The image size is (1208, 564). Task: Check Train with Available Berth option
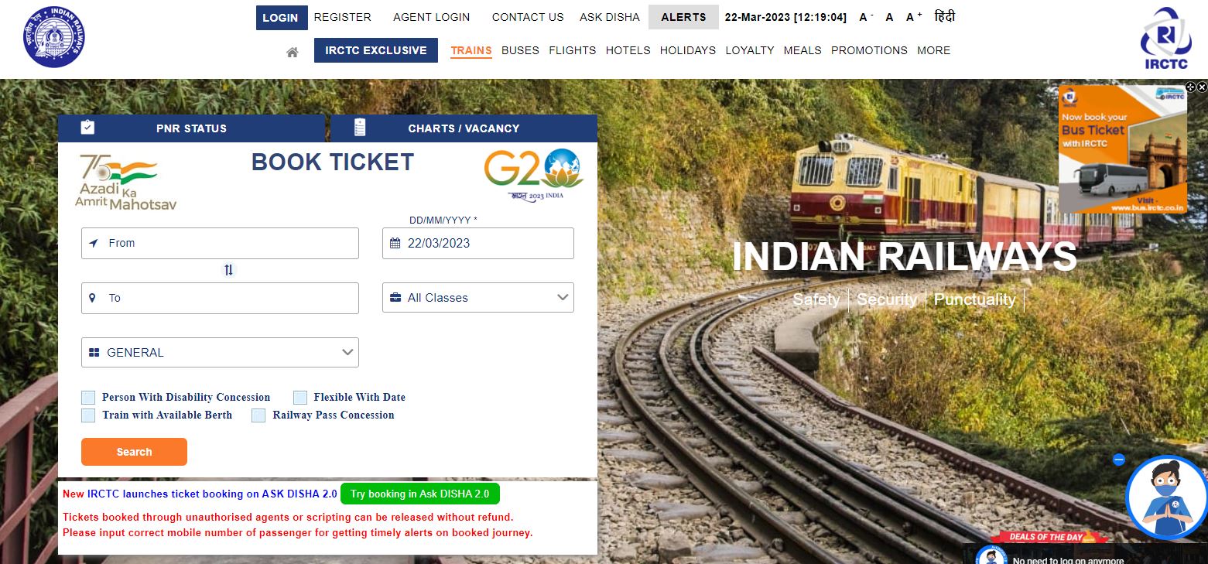[x=88, y=415]
